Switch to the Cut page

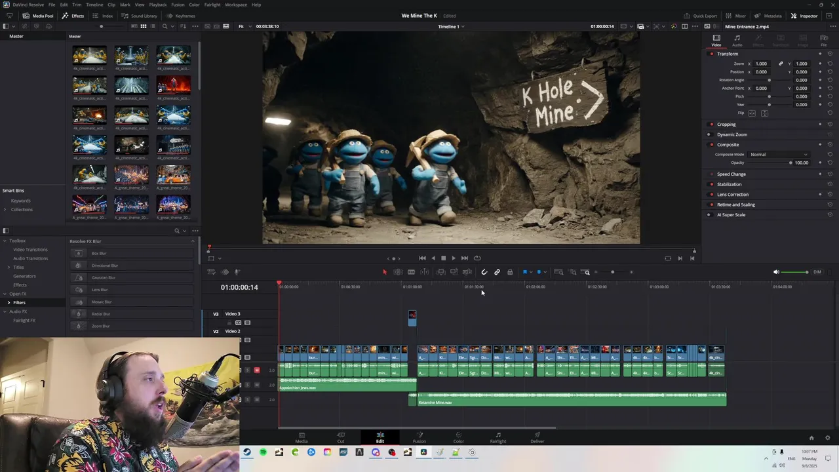pos(341,437)
